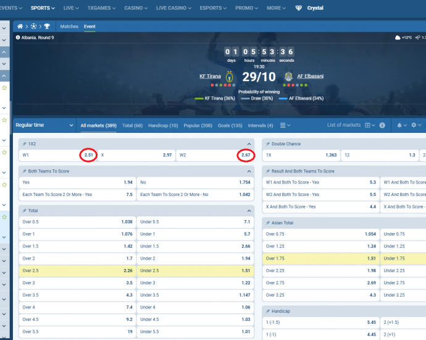
Task: Open the AF Elbasani team link
Action: (311, 76)
